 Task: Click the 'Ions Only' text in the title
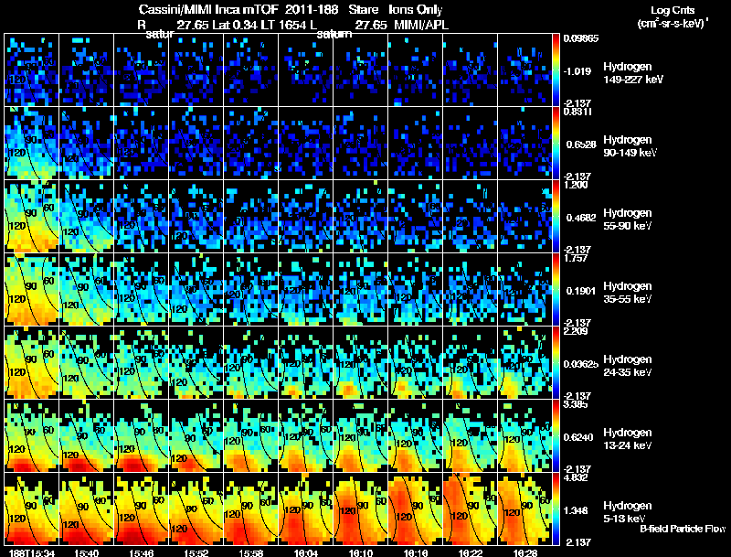[416, 9]
